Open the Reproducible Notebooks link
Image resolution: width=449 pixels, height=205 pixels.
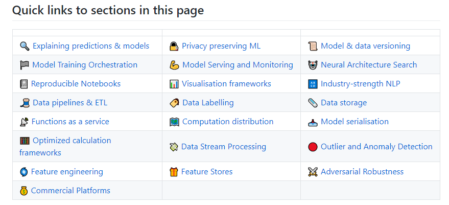(76, 84)
